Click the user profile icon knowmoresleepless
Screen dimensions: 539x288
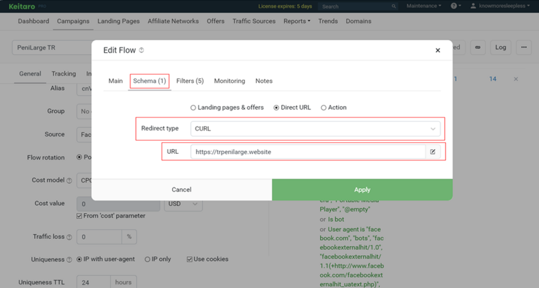pyautogui.click(x=473, y=6)
